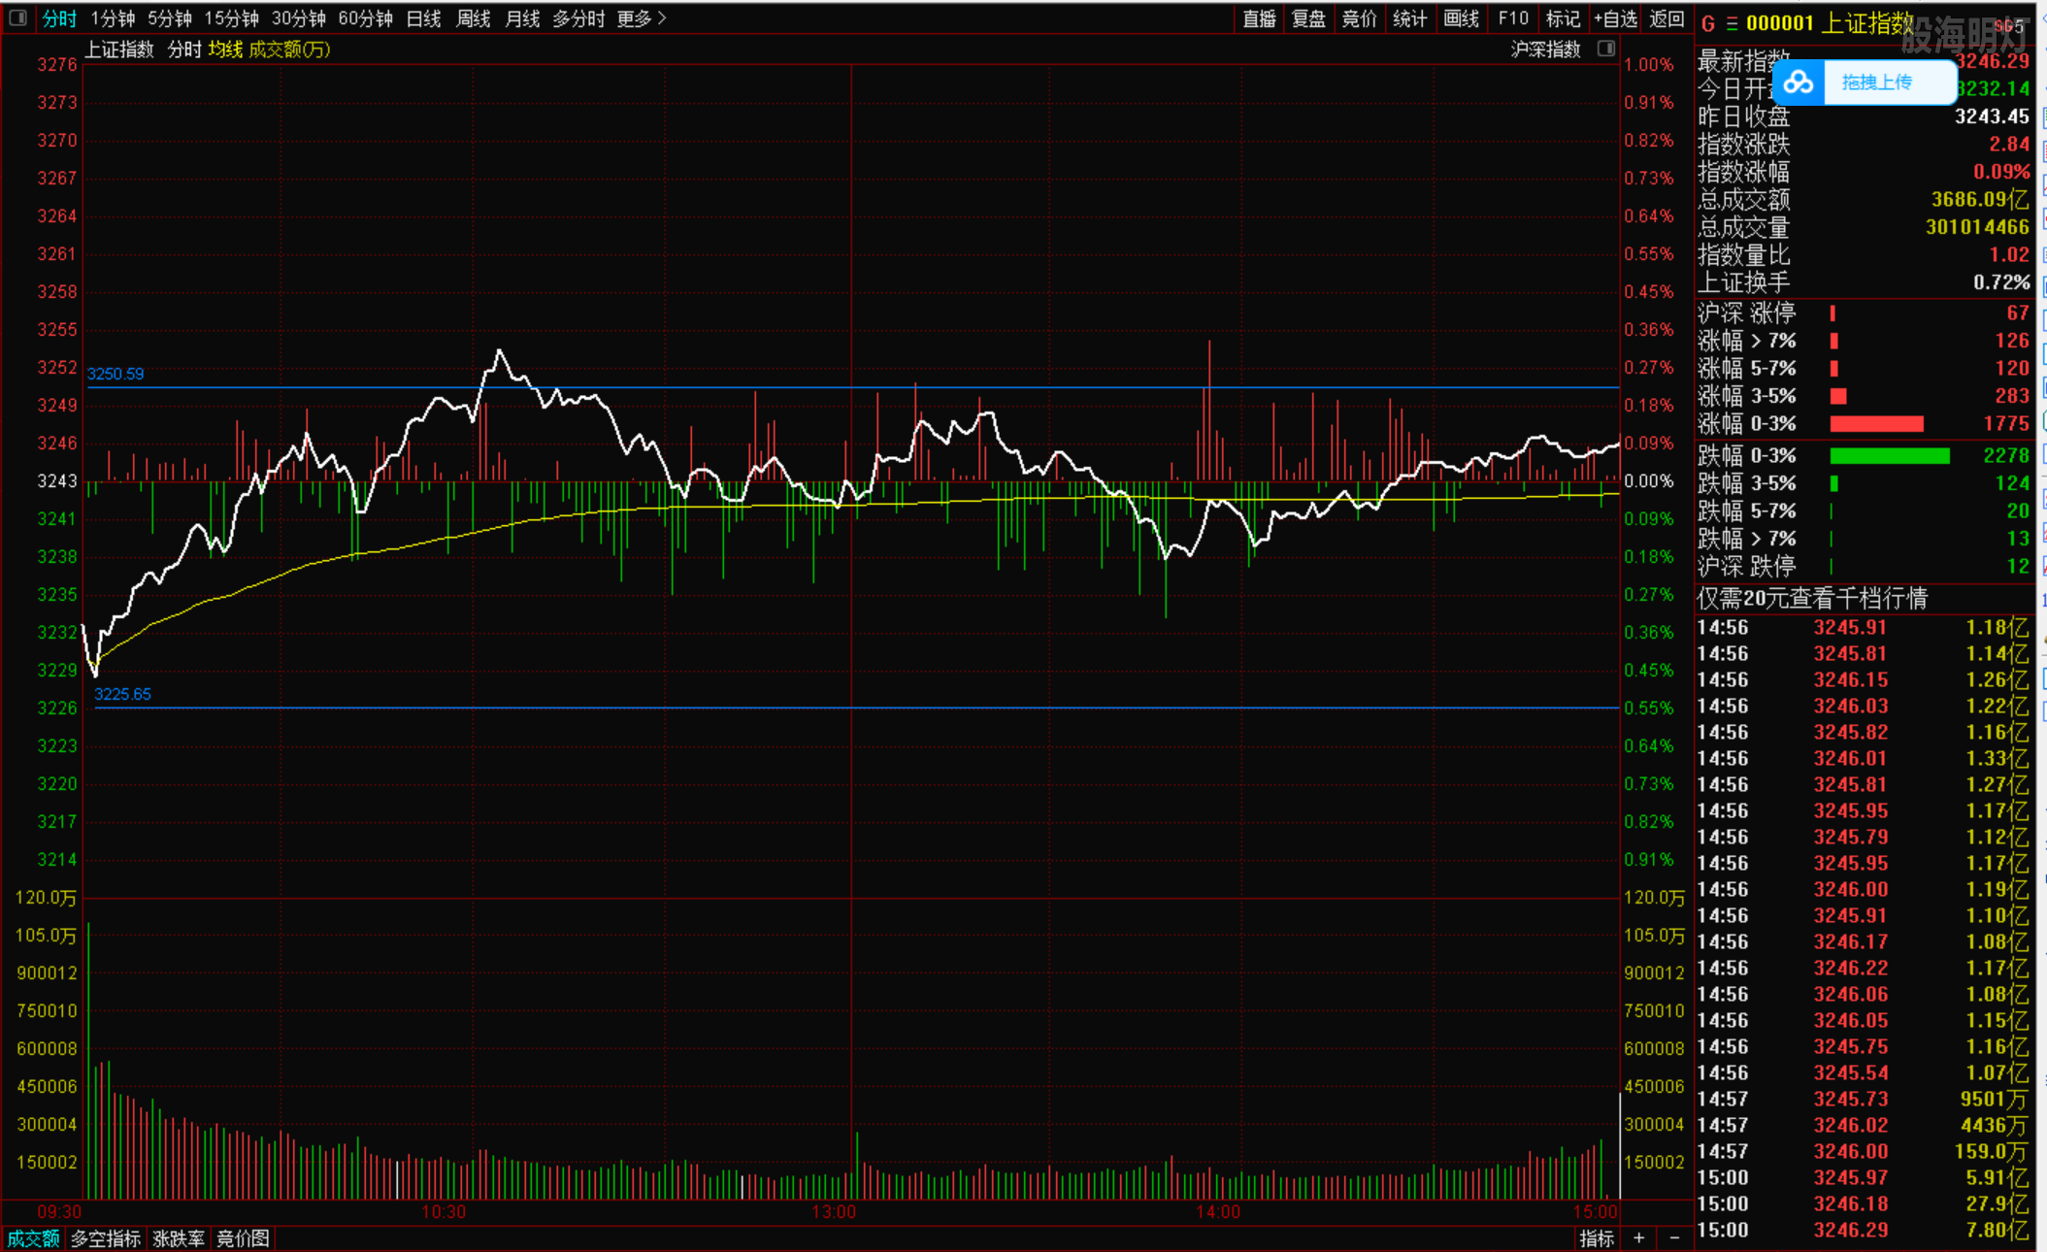The width and height of the screenshot is (2047, 1252).
Task: Click the 跌幅 5-7% row
Action: (1864, 511)
